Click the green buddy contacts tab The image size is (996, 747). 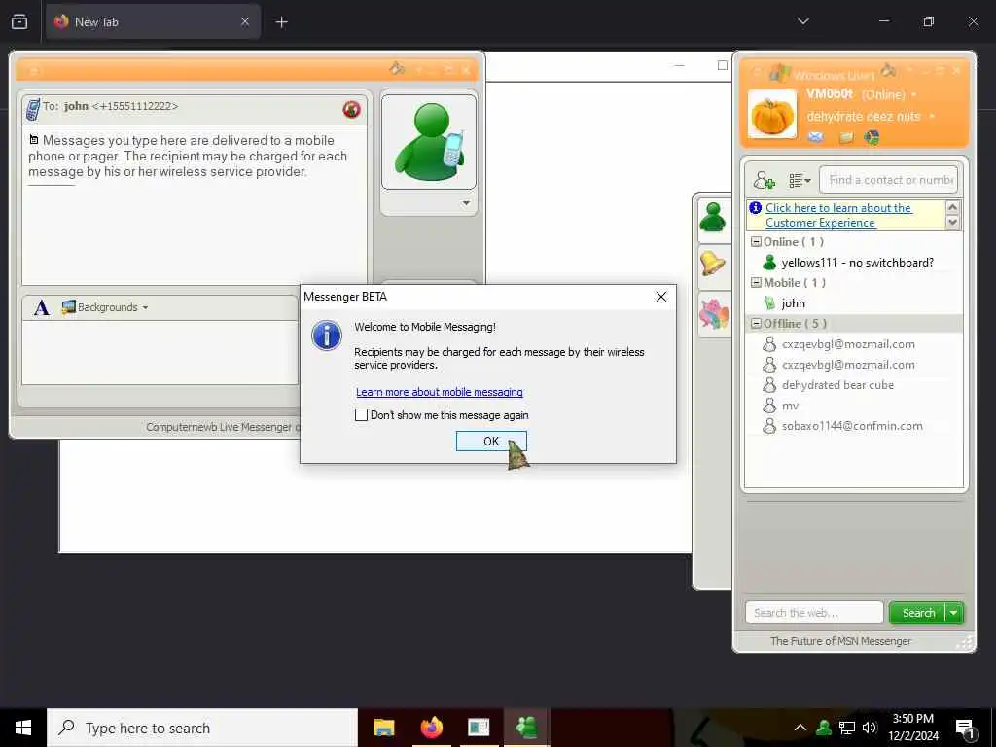pyautogui.click(x=713, y=219)
